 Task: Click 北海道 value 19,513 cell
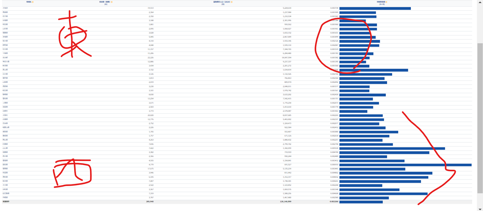(151, 8)
